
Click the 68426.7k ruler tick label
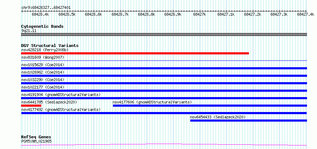(x=120, y=14)
